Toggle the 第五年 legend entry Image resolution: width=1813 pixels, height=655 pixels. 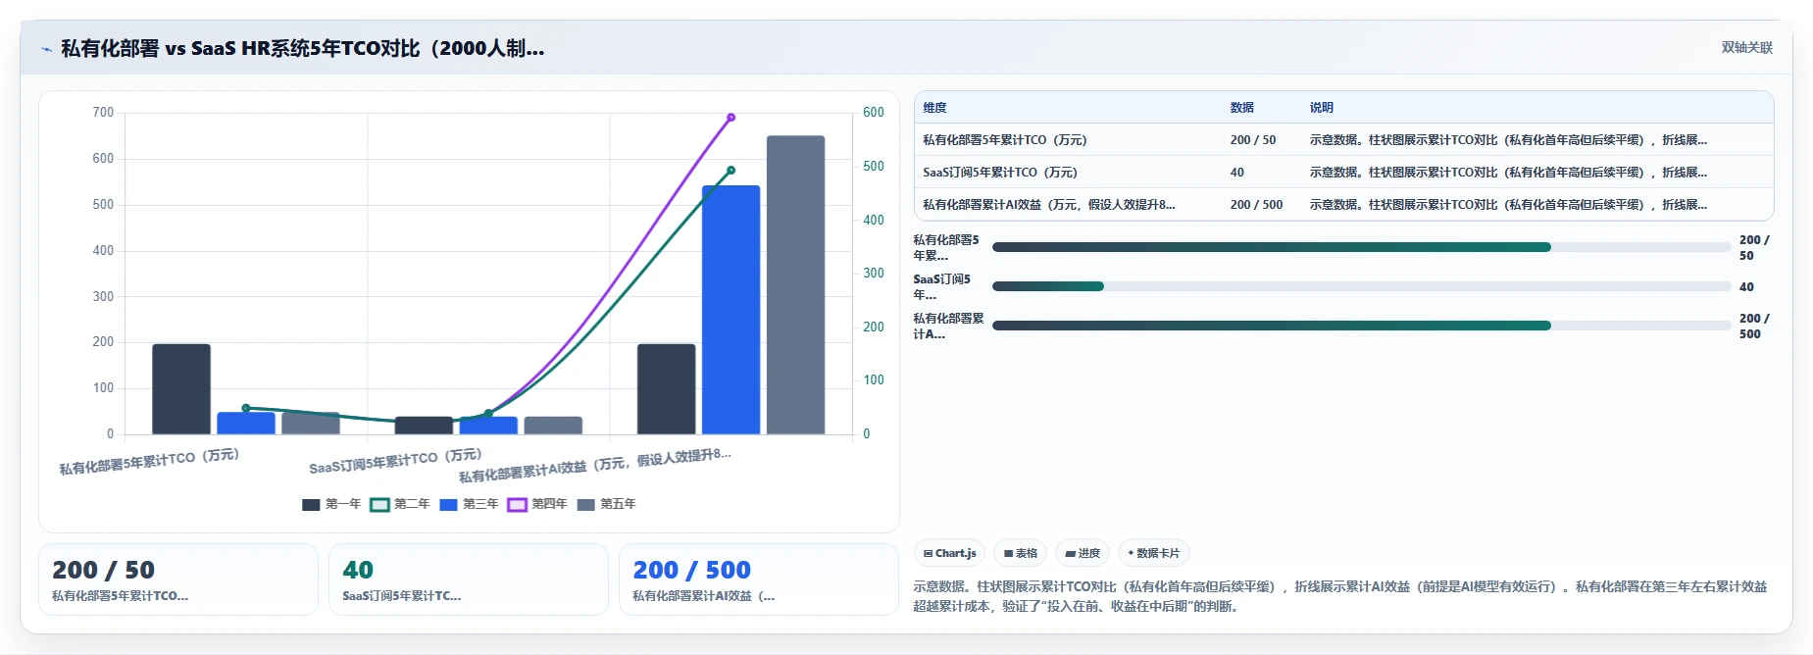pos(606,504)
